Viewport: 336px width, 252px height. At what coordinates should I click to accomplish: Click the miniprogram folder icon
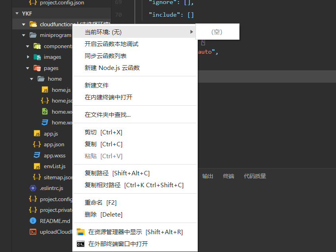[x=33, y=35]
